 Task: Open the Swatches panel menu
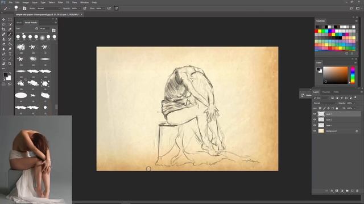pyautogui.click(x=357, y=21)
